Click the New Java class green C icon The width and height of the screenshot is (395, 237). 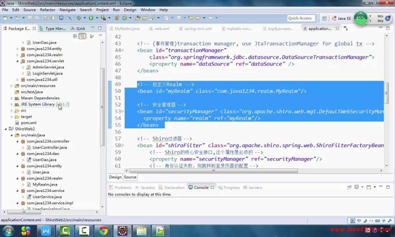click(x=125, y=18)
